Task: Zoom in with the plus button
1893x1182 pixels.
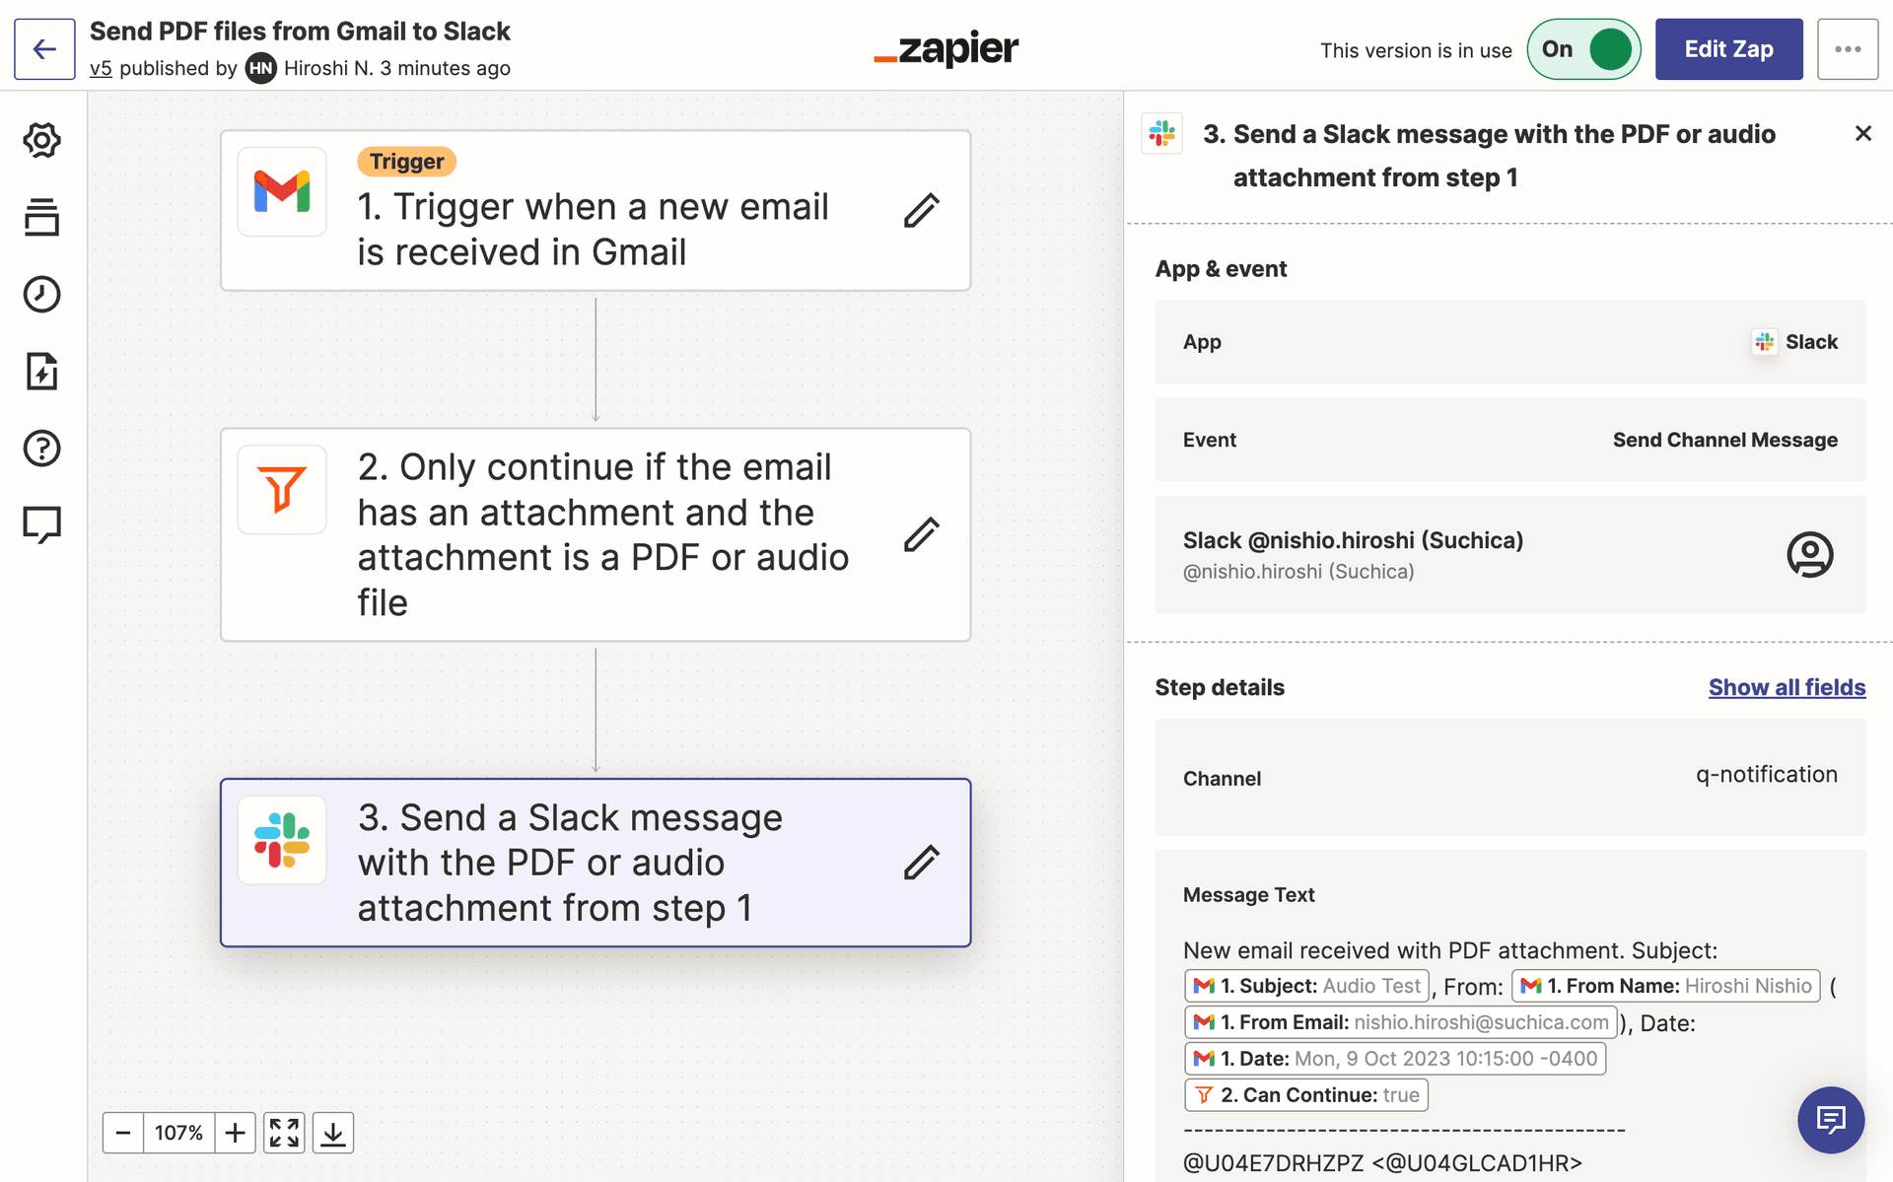Action: (235, 1132)
